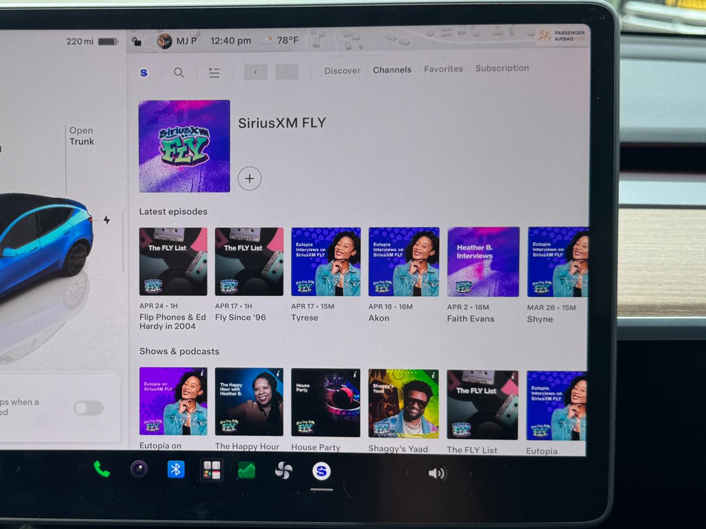This screenshot has width=706, height=529.
Task: Open the media list menu icon
Action: [214, 72]
